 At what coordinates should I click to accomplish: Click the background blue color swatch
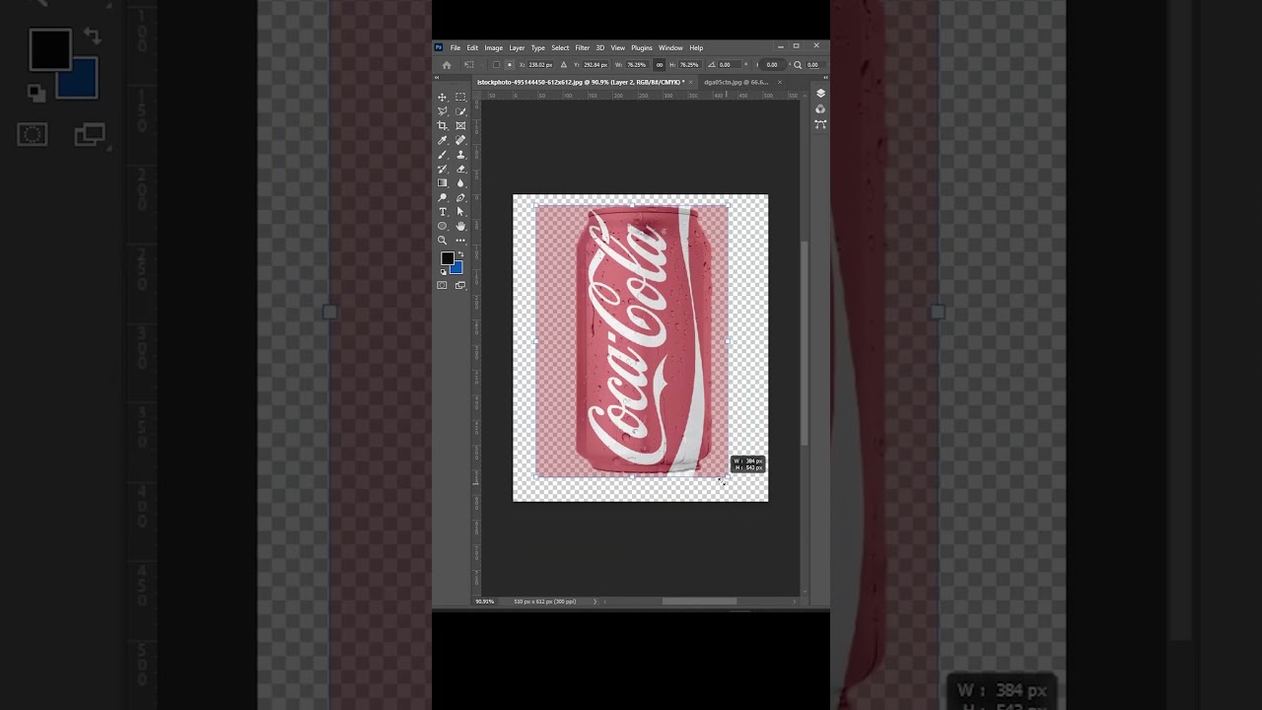point(456,268)
